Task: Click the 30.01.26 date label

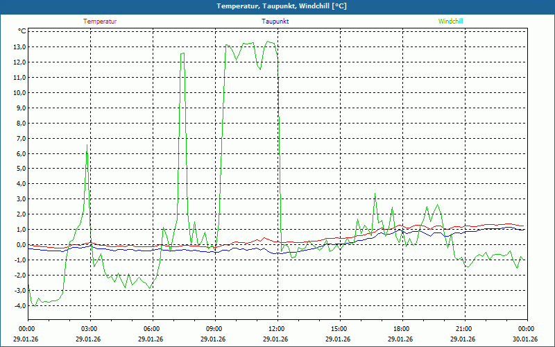Action: 525,339
